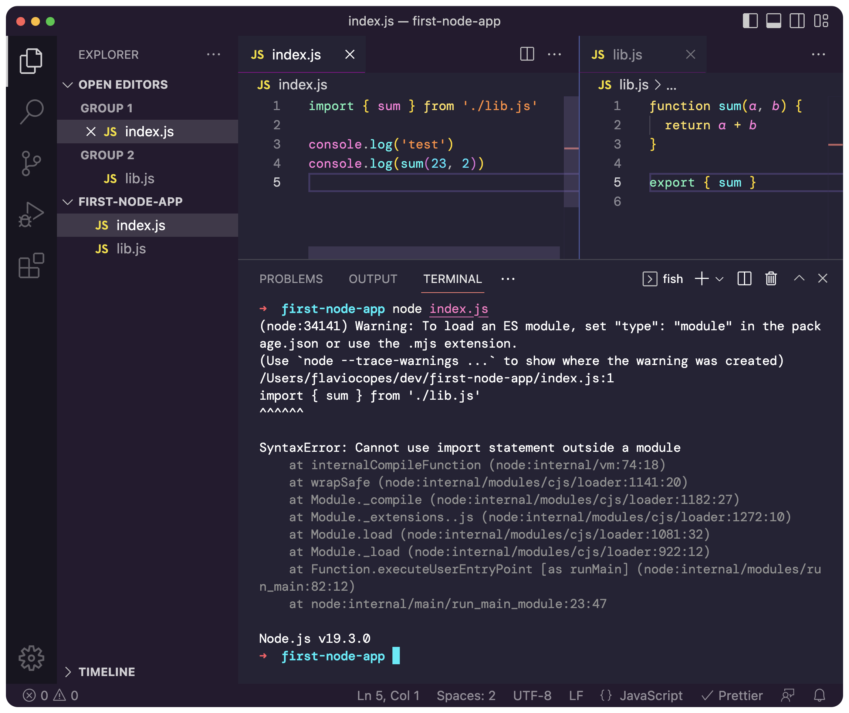
Task: Click the index.js horizontal scrollbar
Action: pos(434,253)
